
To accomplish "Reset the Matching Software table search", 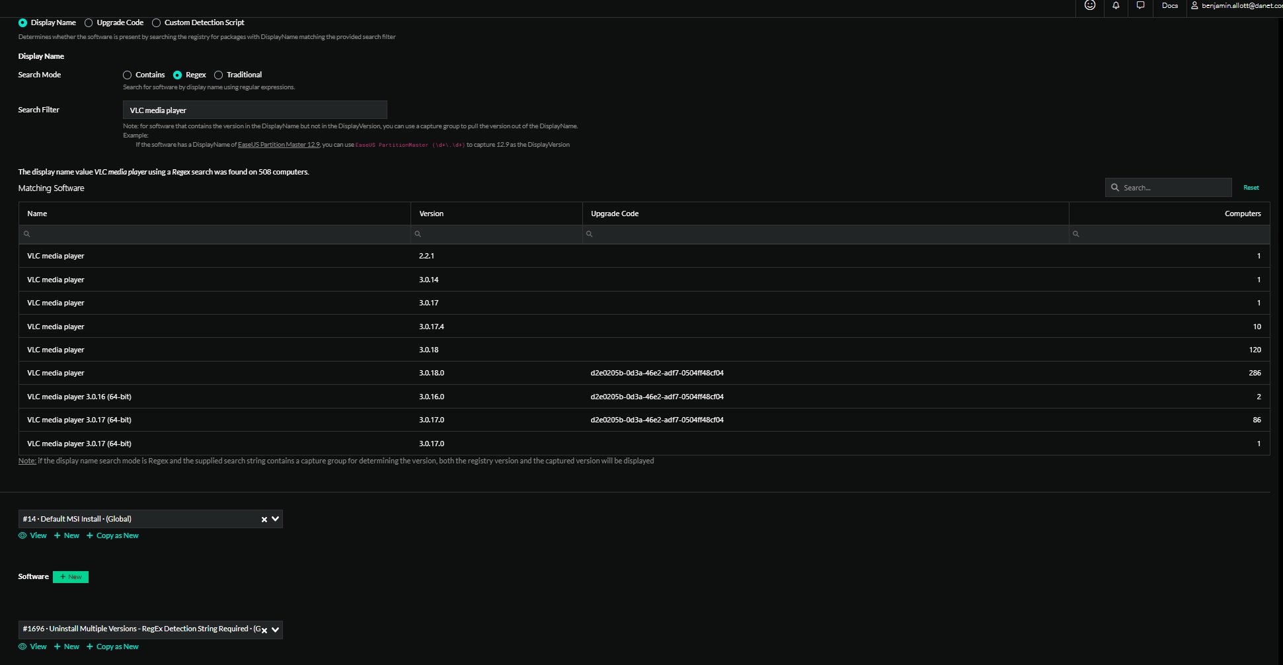I will click(1251, 188).
